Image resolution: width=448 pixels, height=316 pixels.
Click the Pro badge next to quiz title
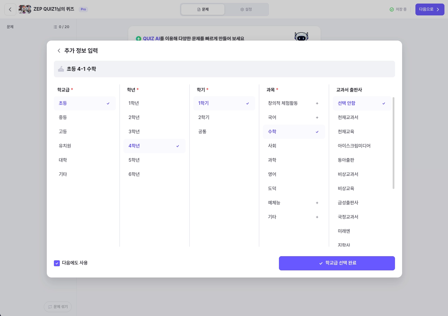click(x=83, y=9)
